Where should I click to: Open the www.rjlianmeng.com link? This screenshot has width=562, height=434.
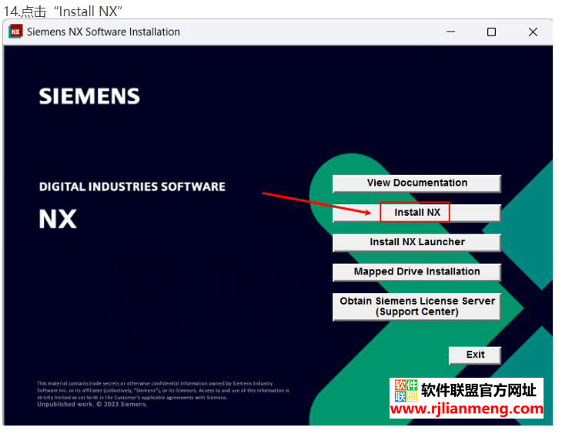click(467, 409)
